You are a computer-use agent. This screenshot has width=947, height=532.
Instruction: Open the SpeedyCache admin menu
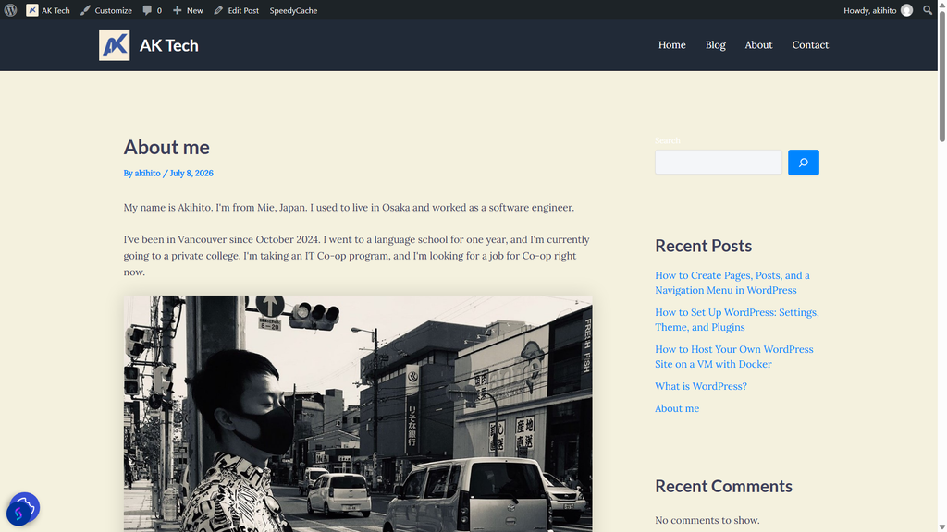[293, 10]
